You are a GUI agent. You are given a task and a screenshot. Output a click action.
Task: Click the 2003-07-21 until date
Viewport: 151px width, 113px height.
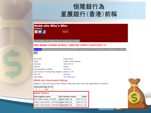(81, 99)
